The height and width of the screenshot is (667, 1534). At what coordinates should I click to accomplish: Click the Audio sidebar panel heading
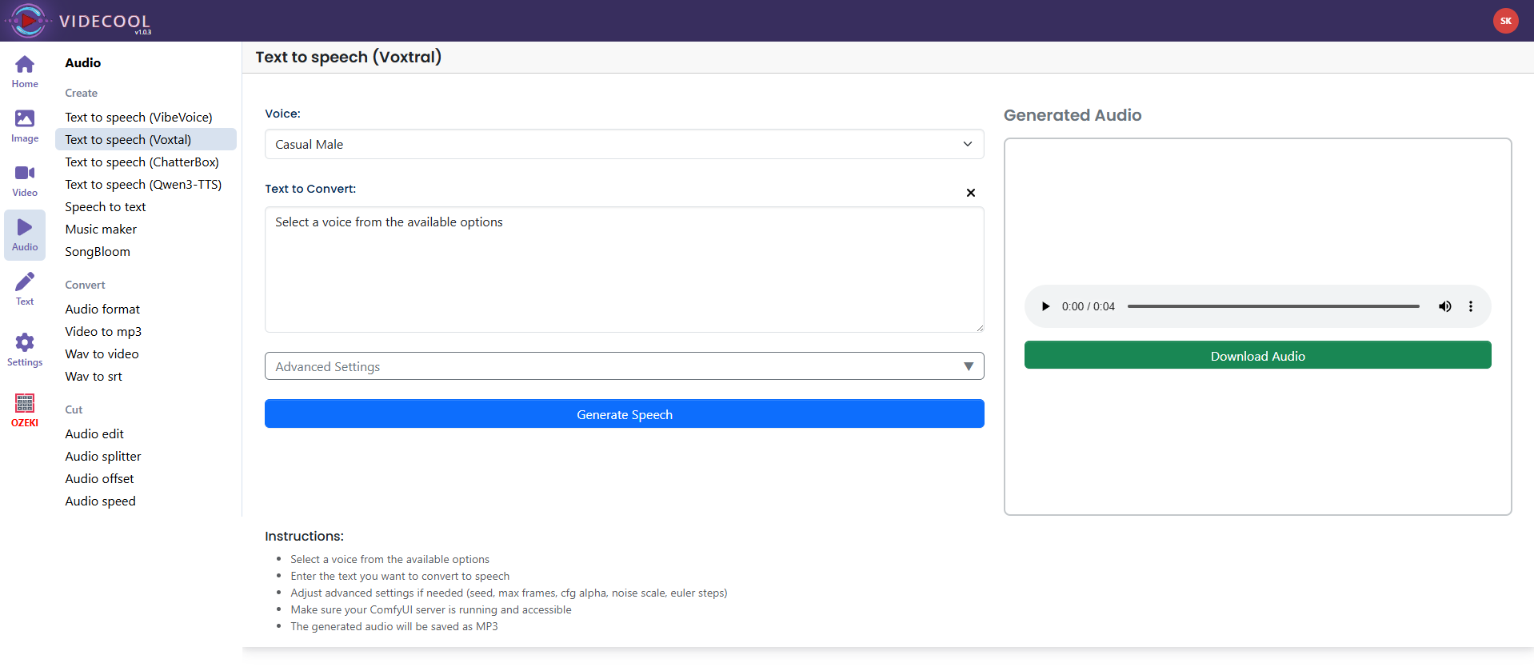pyautogui.click(x=83, y=62)
